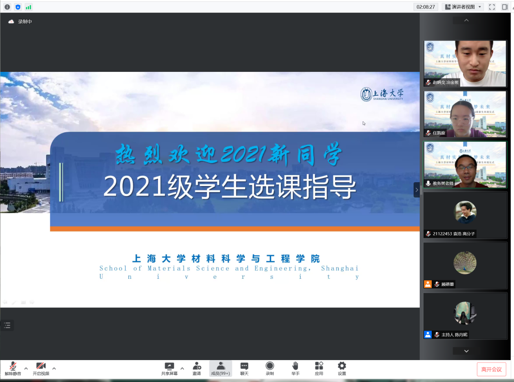This screenshot has height=382, width=514.
Task: Select 教务綦老师 active speaker thumbnail
Action: tap(465, 165)
